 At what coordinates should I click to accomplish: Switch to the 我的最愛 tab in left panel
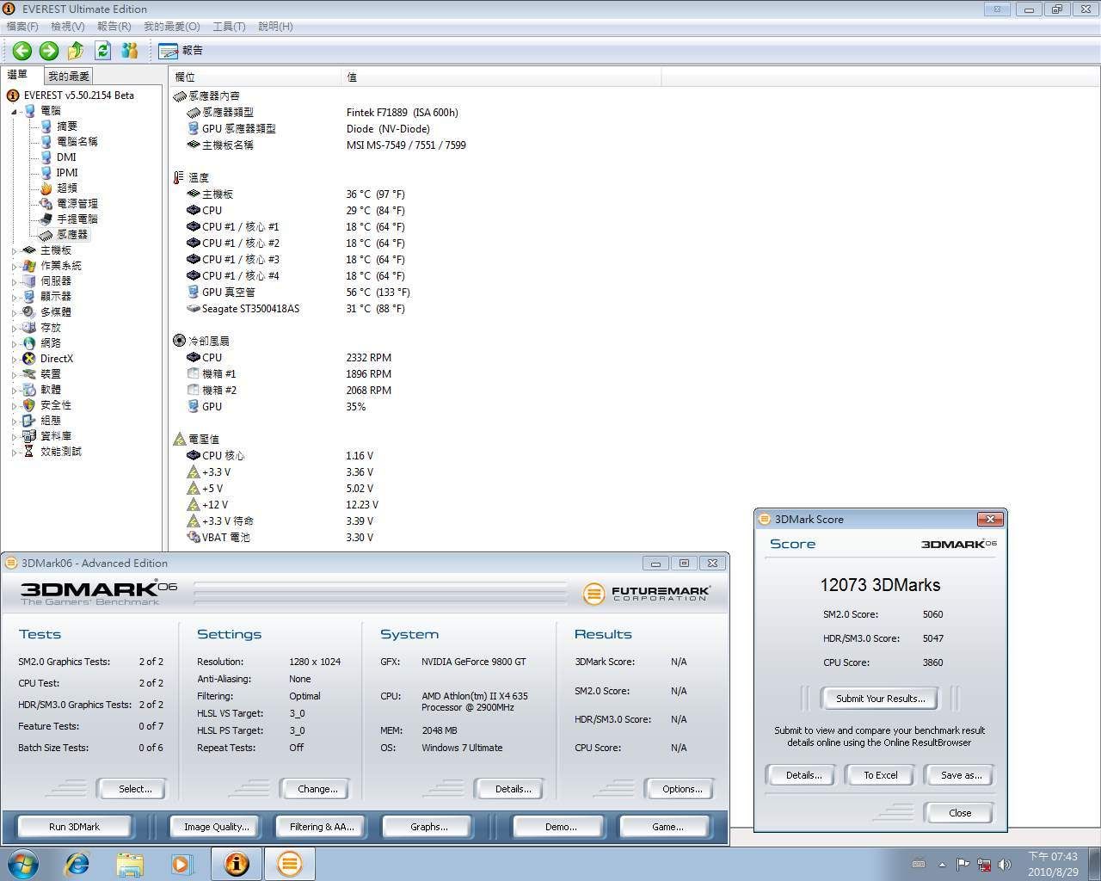(69, 77)
